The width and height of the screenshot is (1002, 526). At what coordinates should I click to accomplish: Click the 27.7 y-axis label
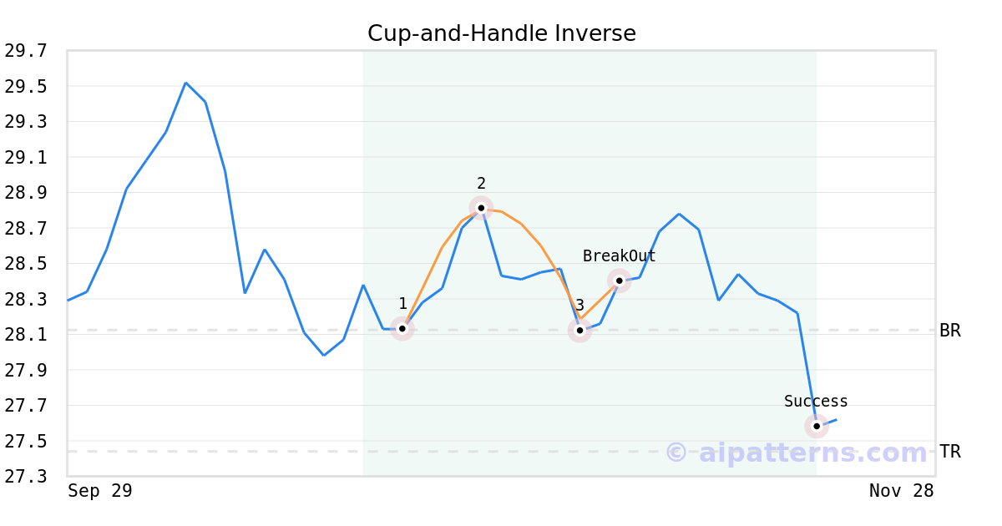26,406
